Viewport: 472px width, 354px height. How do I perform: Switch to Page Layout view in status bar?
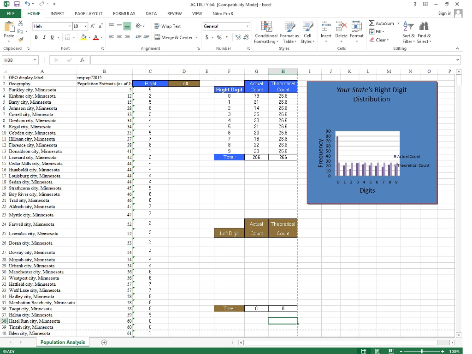tap(378, 351)
